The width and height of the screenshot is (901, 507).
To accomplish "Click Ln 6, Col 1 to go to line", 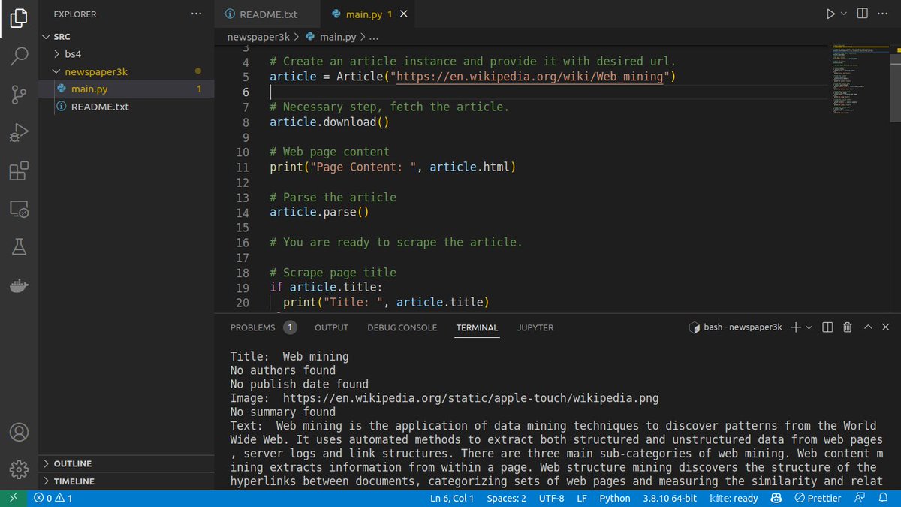I will click(452, 498).
